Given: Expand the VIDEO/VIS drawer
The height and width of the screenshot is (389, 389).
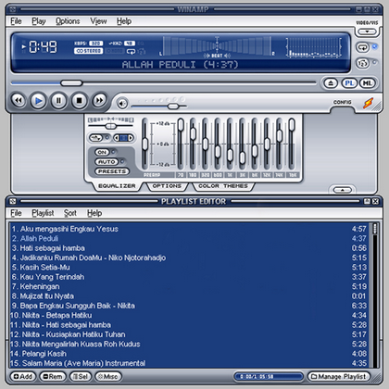Looking at the screenshot, I should 367,31.
